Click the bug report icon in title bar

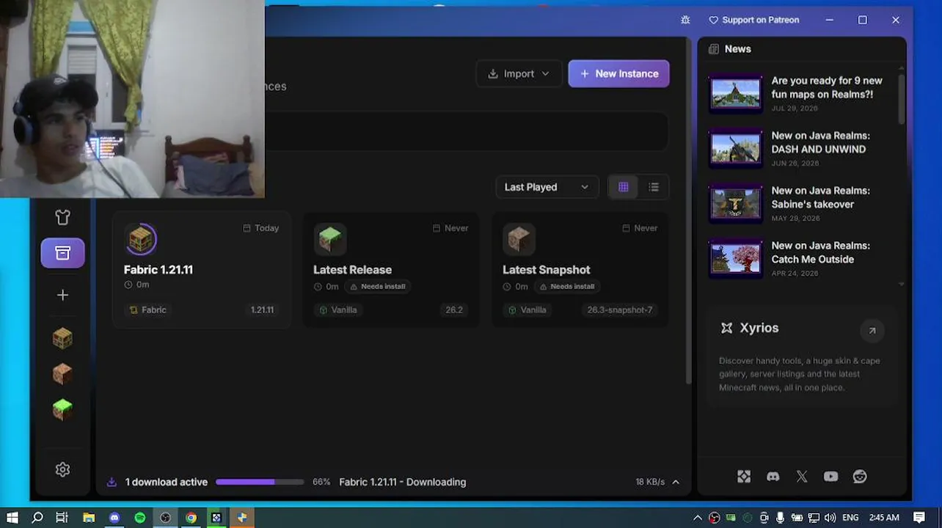pos(685,20)
